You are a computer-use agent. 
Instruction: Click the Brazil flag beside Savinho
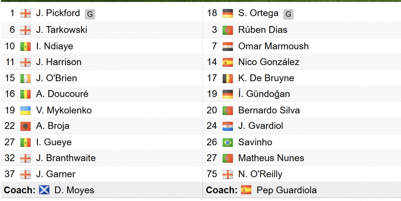pos(228,143)
